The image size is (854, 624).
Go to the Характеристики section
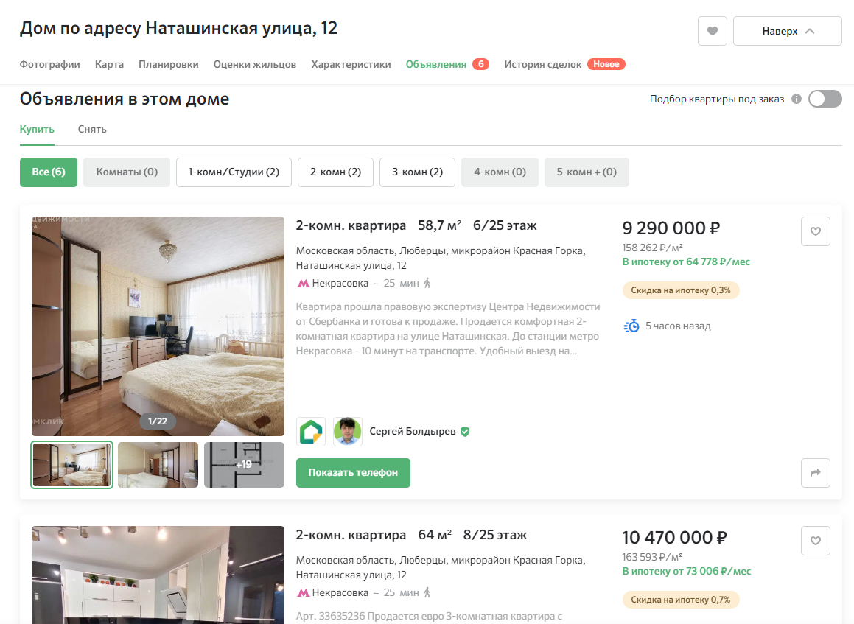tap(351, 64)
